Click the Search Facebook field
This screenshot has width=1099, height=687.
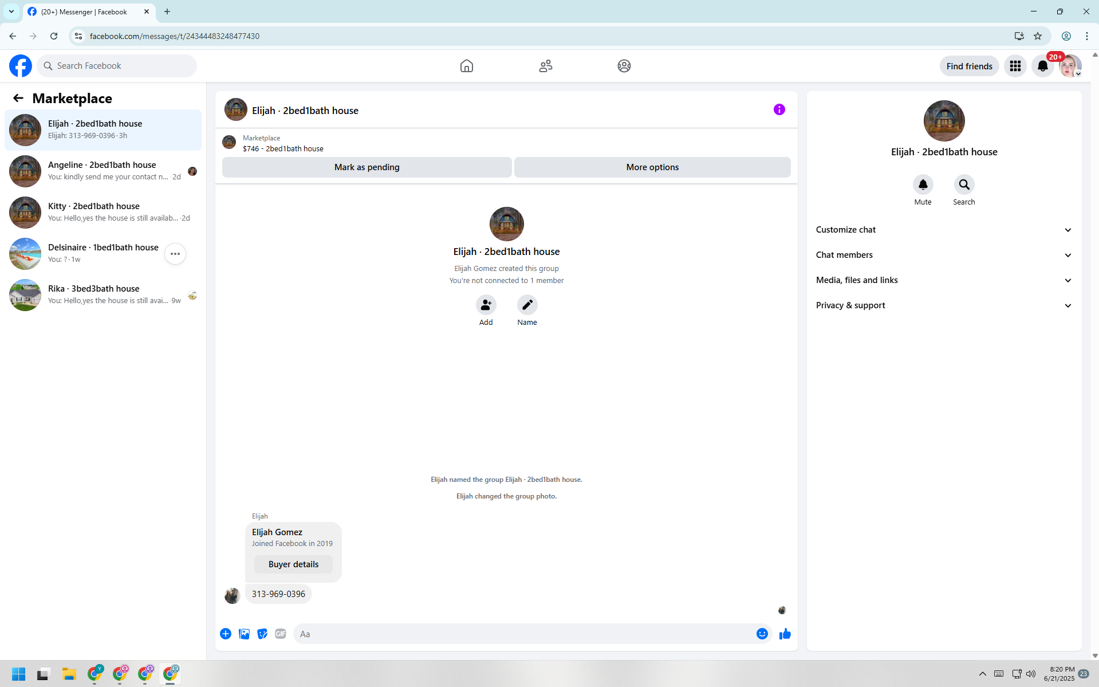point(117,66)
